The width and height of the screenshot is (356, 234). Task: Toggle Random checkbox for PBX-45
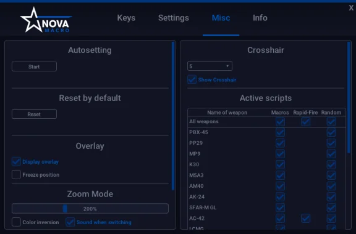click(x=331, y=132)
